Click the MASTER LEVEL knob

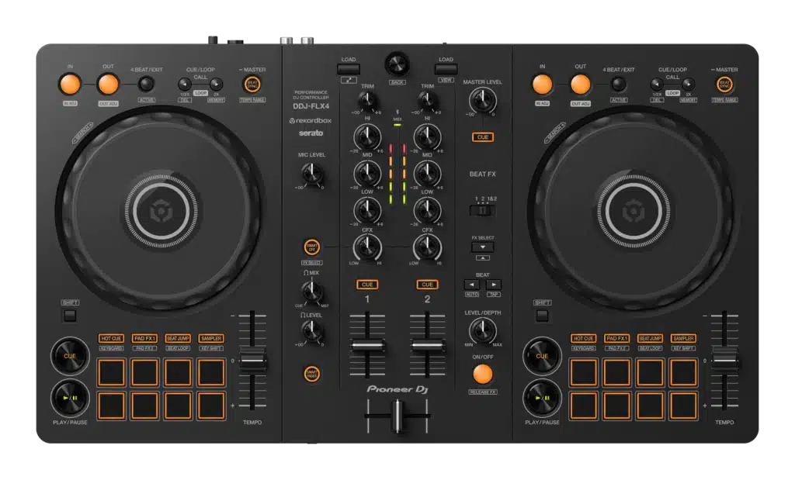(x=482, y=100)
